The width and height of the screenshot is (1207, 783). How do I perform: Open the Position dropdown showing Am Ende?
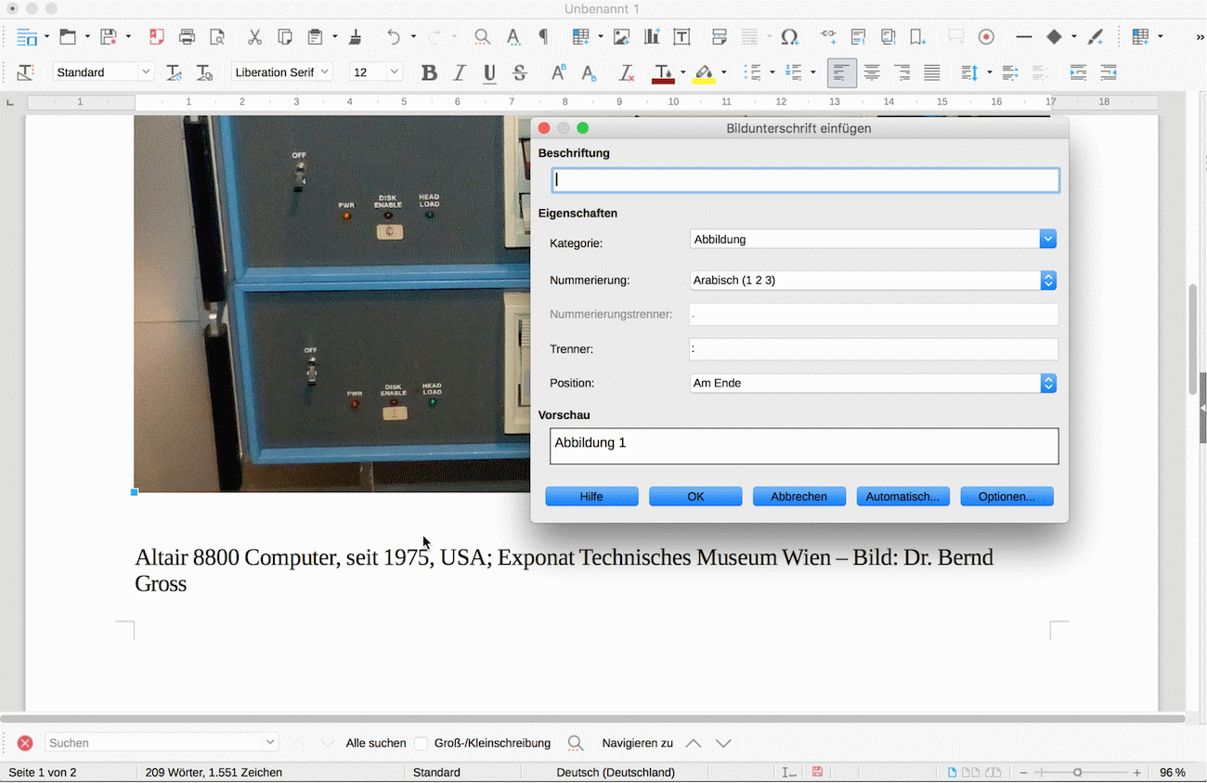1047,383
